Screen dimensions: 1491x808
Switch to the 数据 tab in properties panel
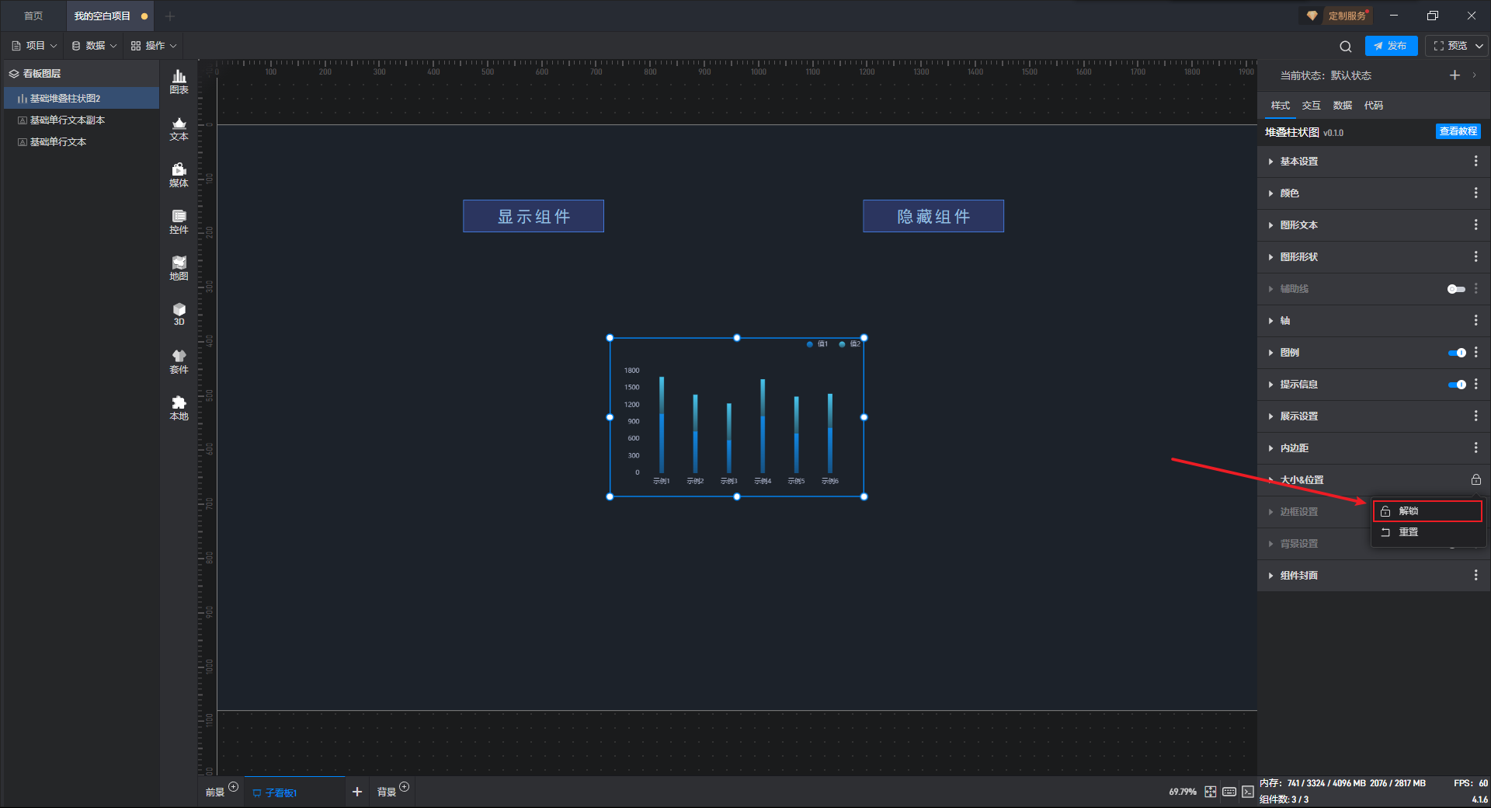[x=1342, y=105]
